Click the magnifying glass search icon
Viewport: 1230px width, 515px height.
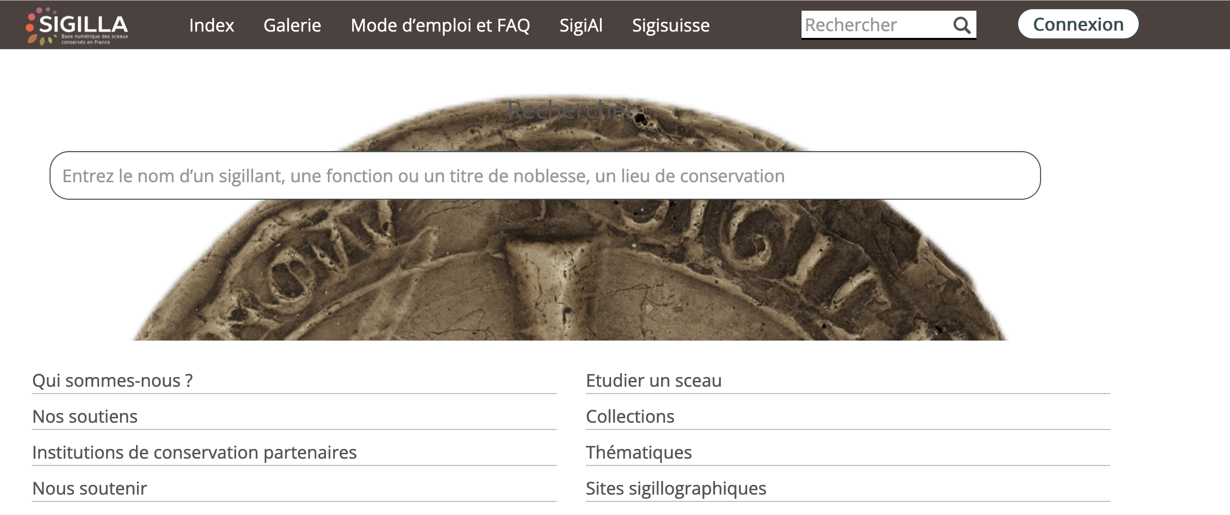tap(961, 25)
